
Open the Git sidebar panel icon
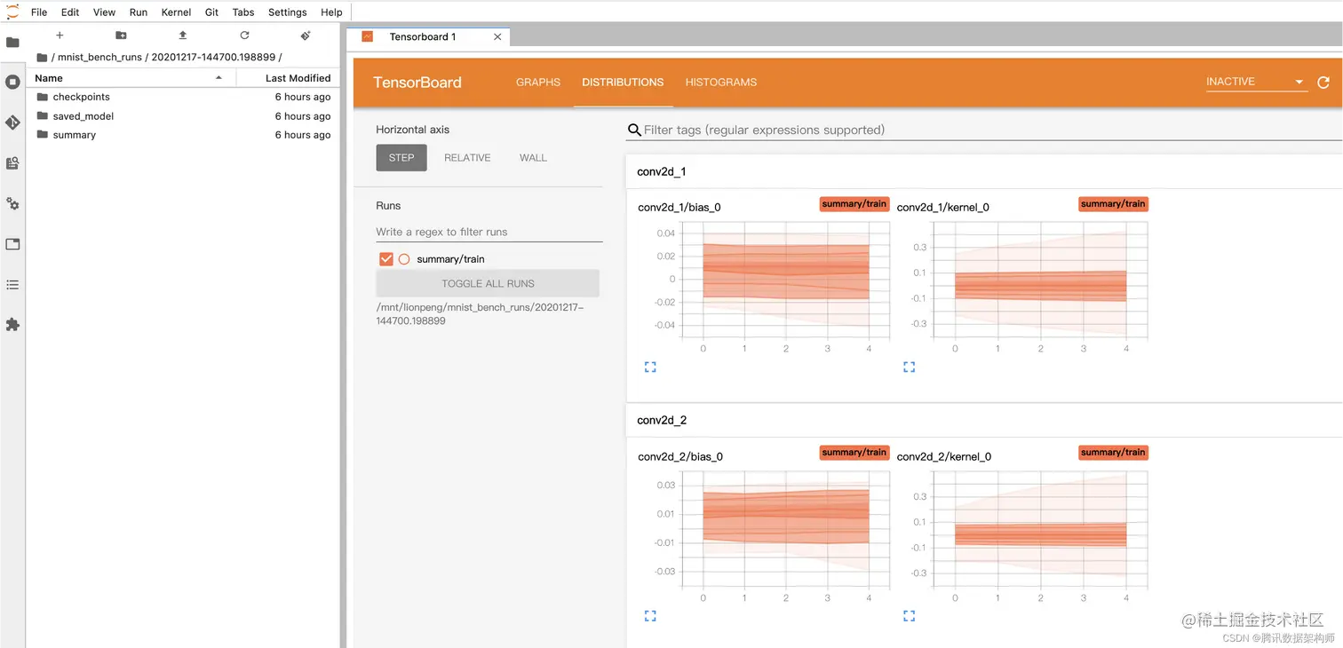click(12, 122)
